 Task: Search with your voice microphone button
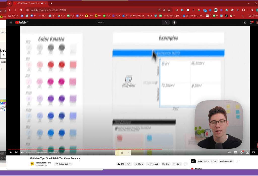pyautogui.click(x=174, y=22)
